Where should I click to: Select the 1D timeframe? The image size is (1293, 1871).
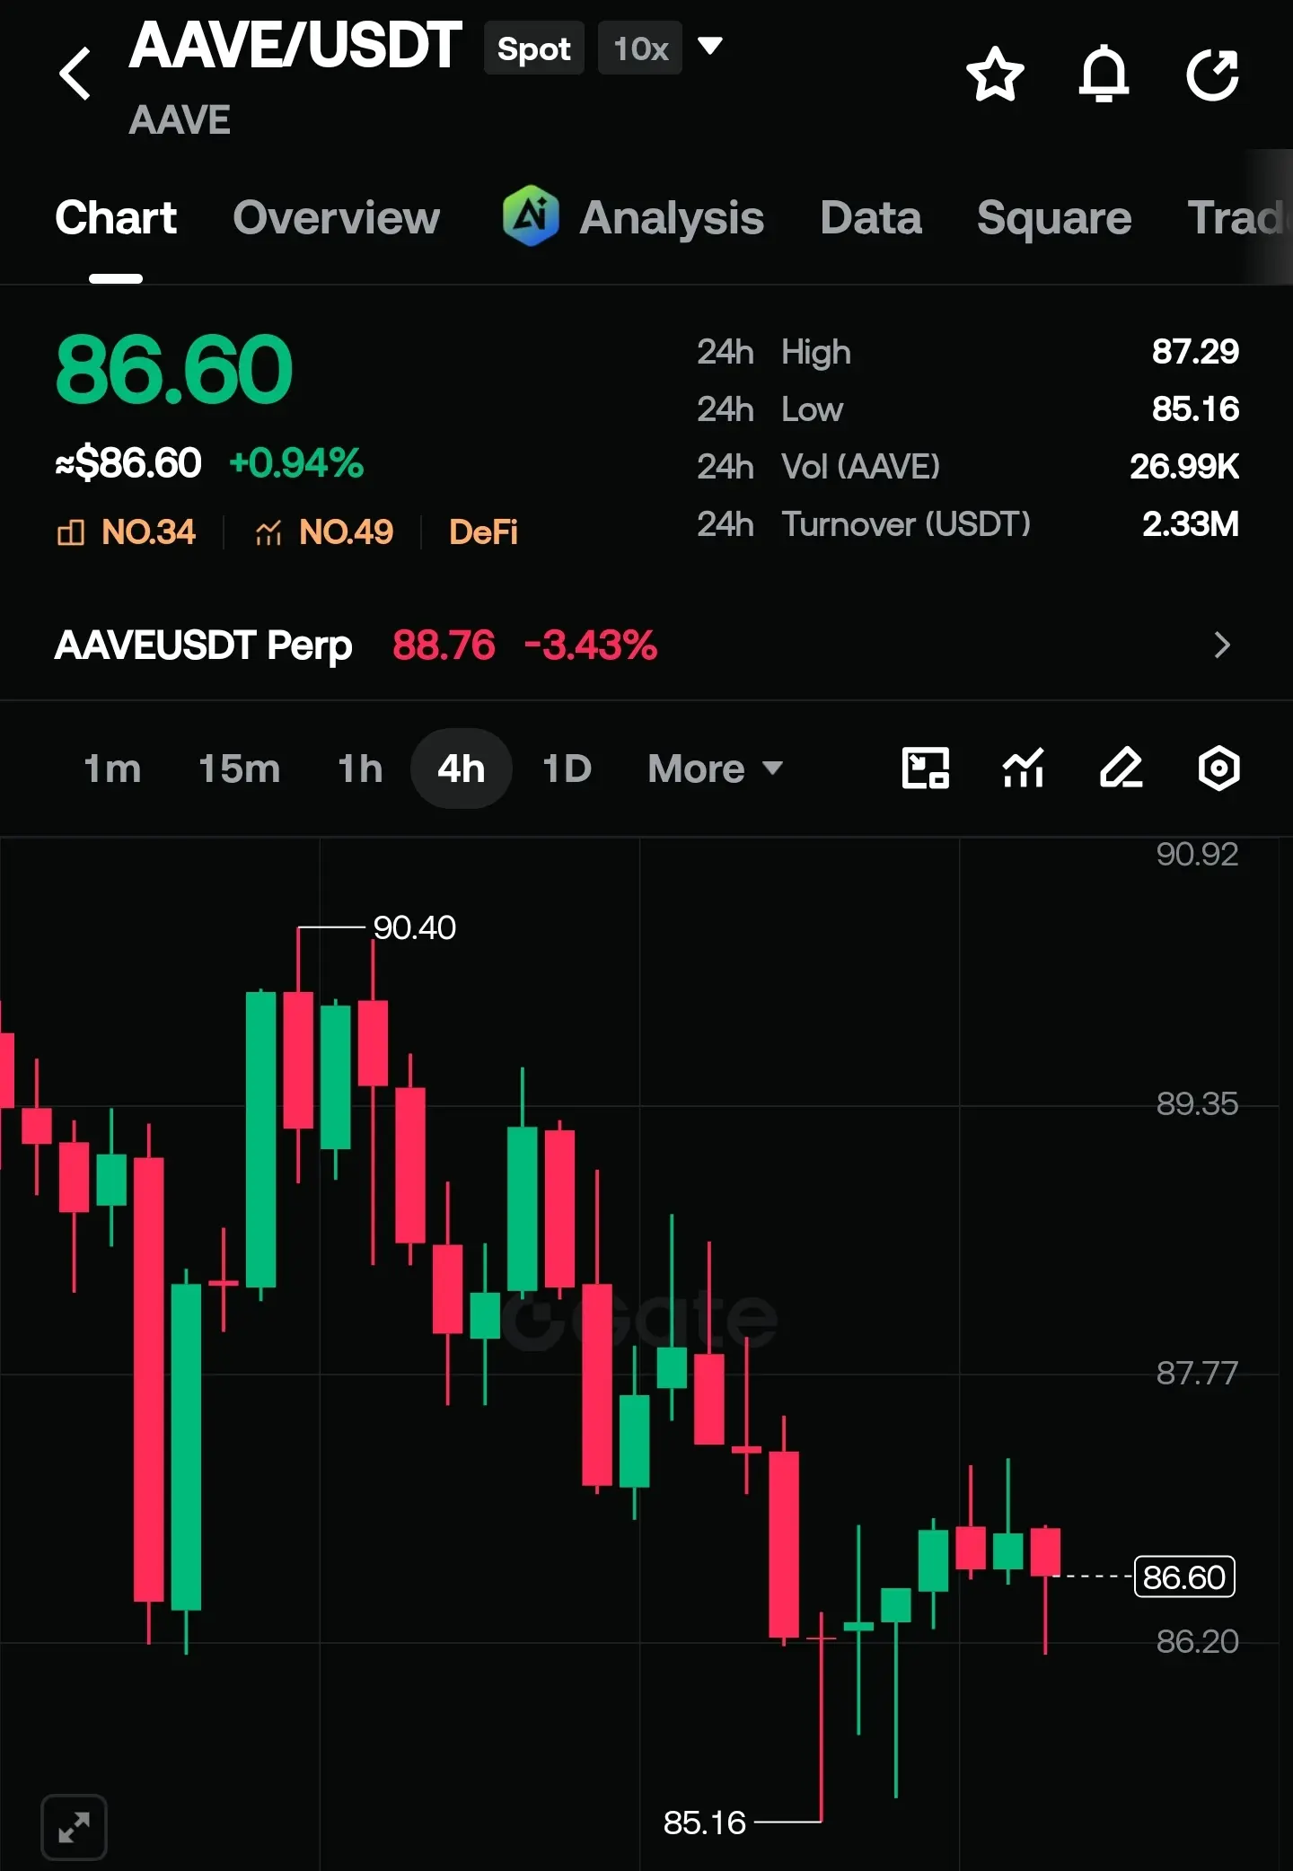[567, 769]
